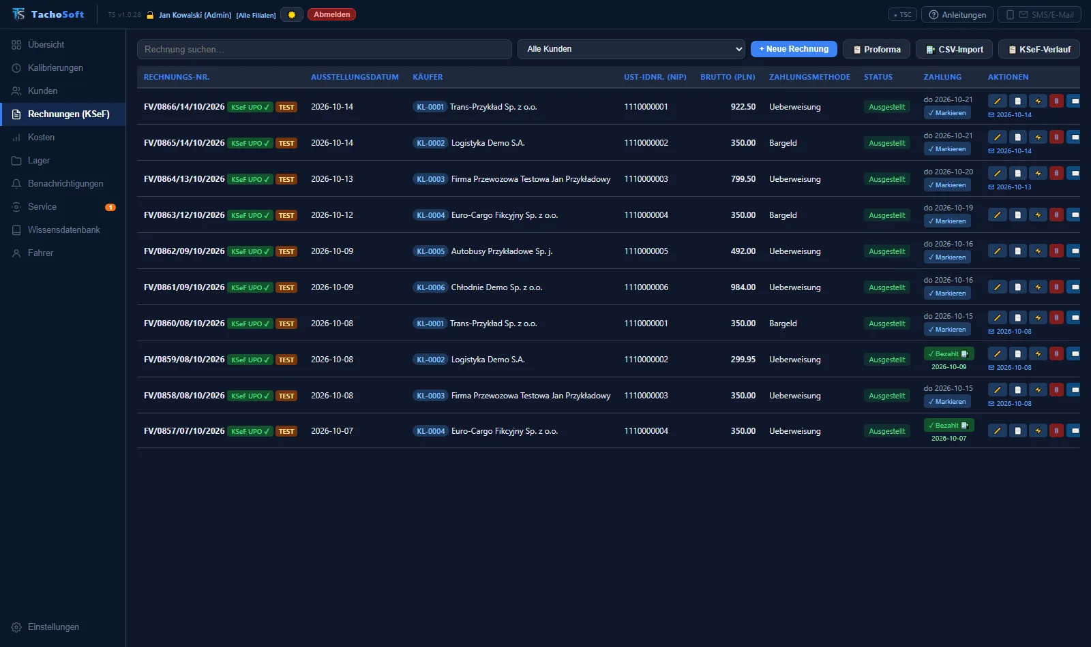This screenshot has width=1091, height=647.
Task: Send email for invoice FV/0862/09/10/2026
Action: coord(1074,251)
